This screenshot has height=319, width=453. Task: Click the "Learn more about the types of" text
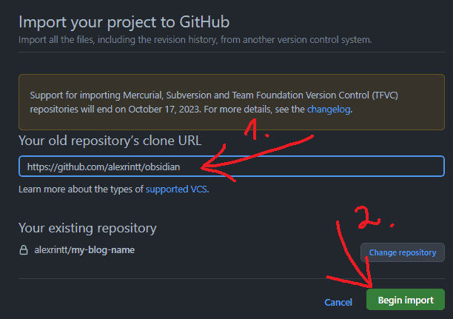click(x=81, y=190)
